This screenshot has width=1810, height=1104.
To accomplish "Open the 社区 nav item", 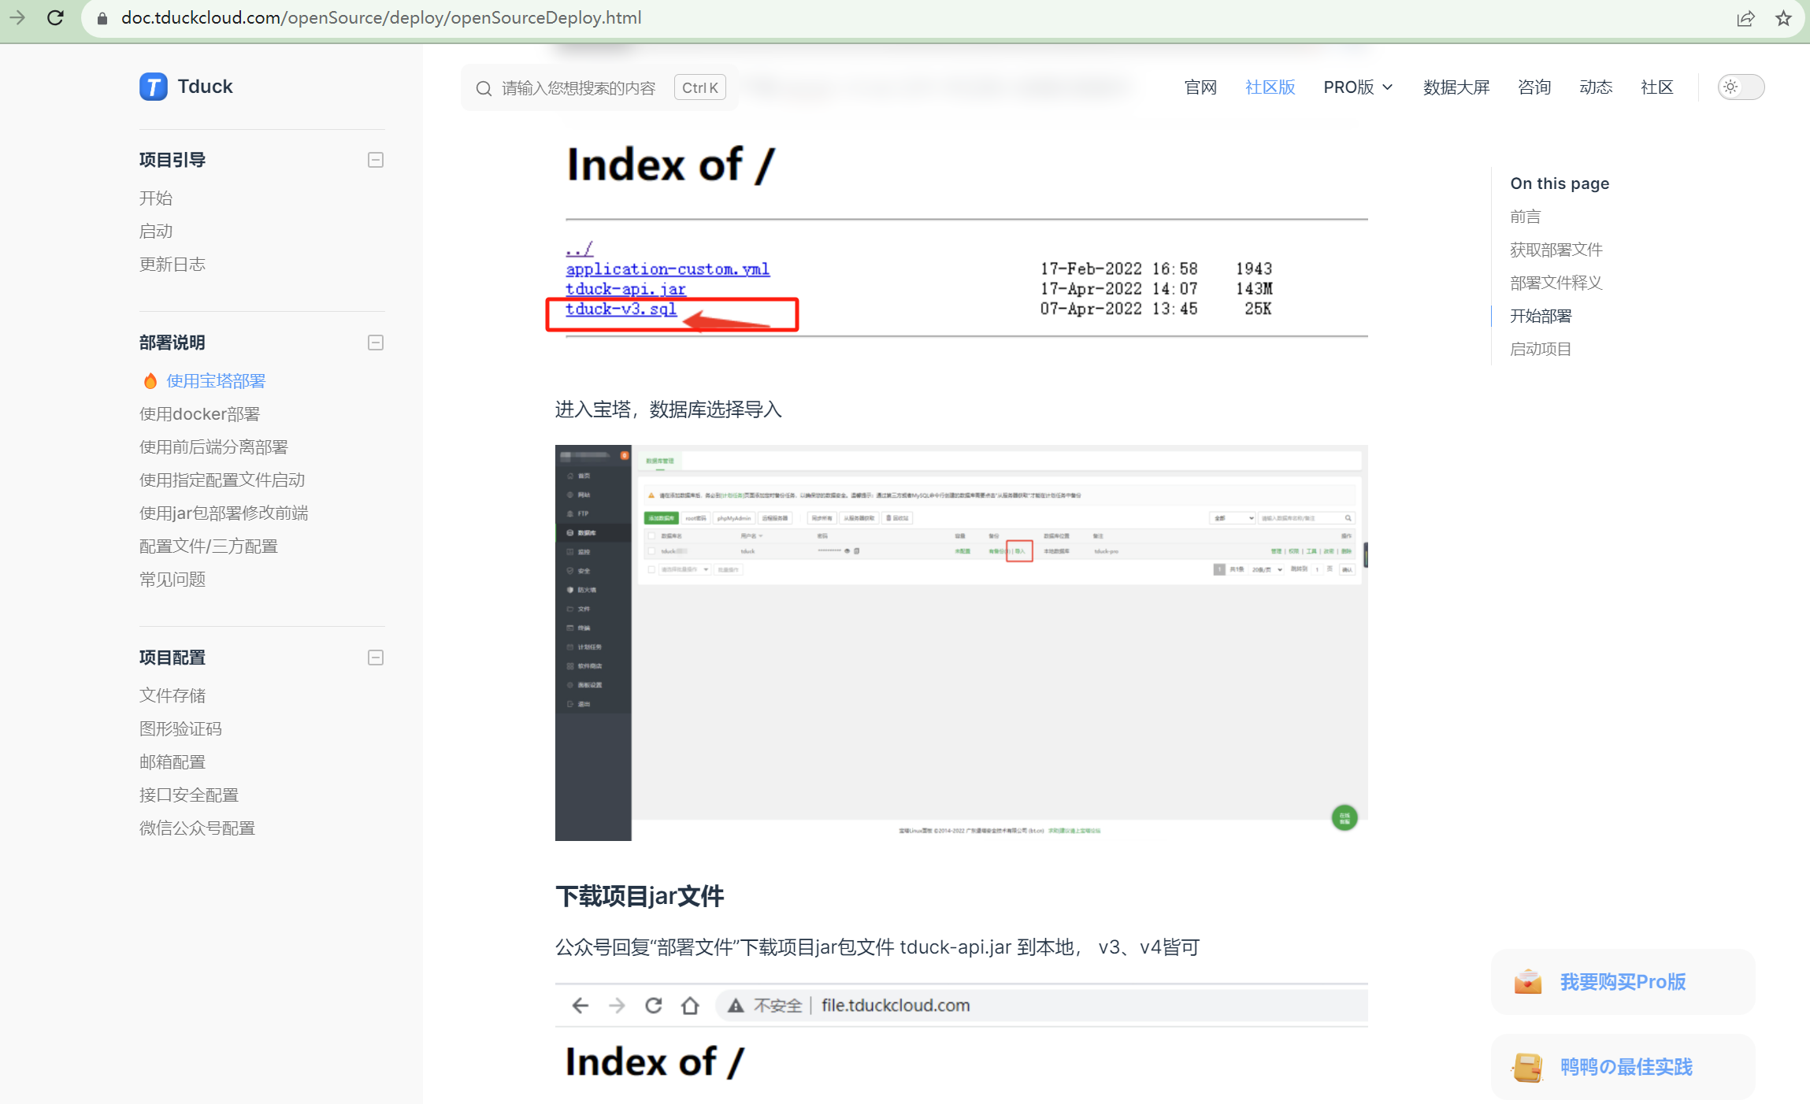I will 1657,87.
